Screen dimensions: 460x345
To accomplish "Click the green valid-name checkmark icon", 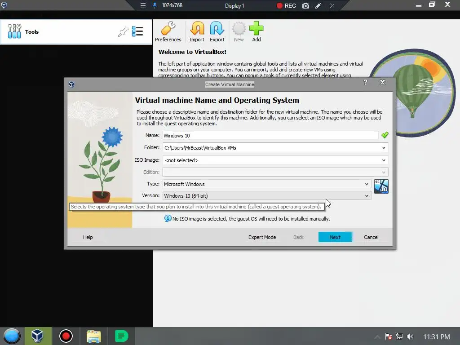I will [385, 135].
